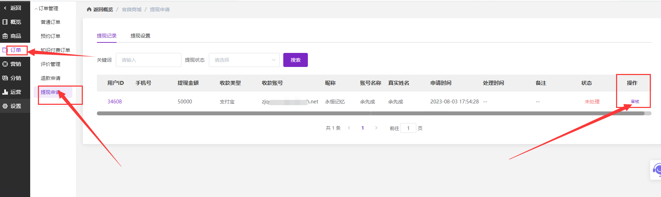Go to next page with right chevron
661x197 pixels.
376,128
